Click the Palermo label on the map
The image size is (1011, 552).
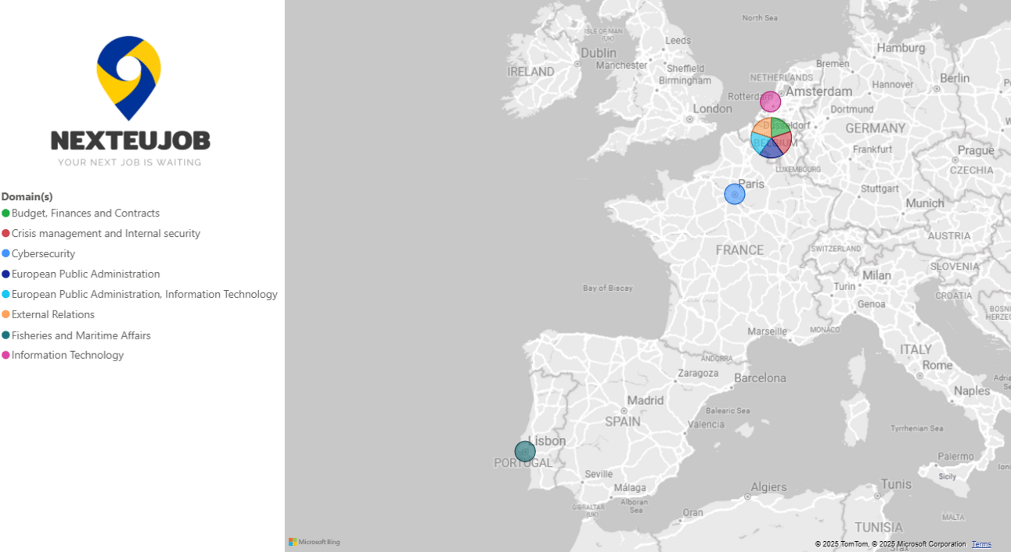point(956,456)
